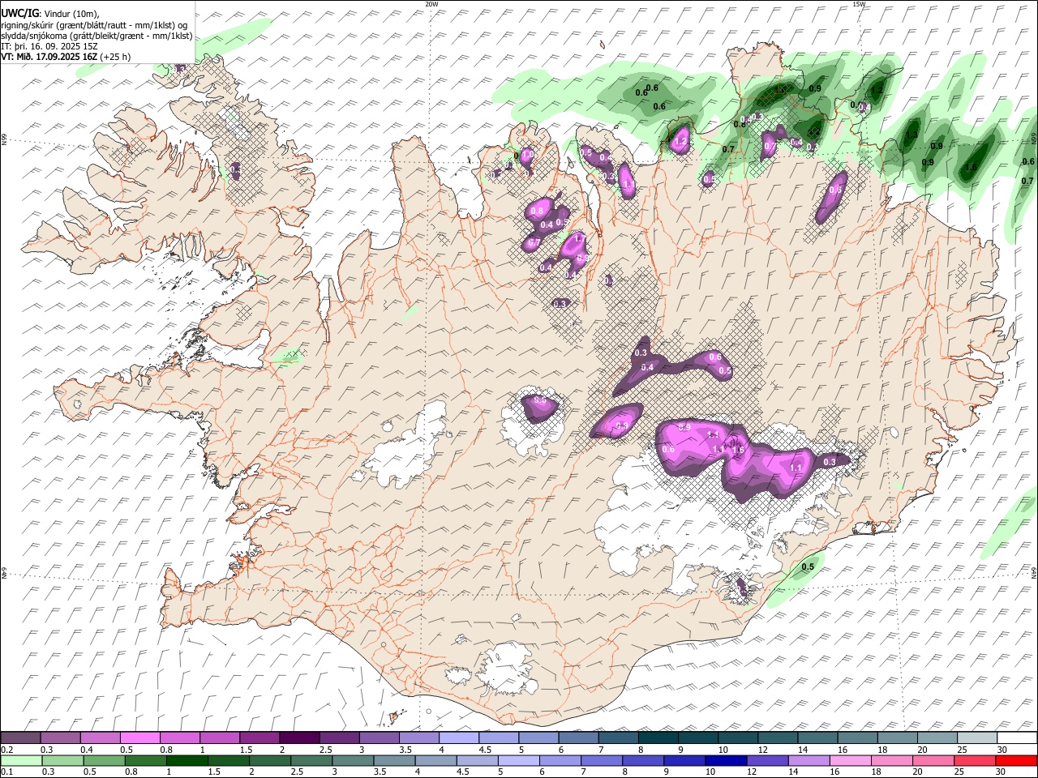
Task: Click the dark teal 8–9 snow legend swatch
Action: [658, 738]
